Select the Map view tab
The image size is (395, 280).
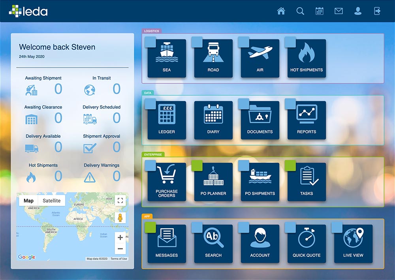(x=28, y=201)
